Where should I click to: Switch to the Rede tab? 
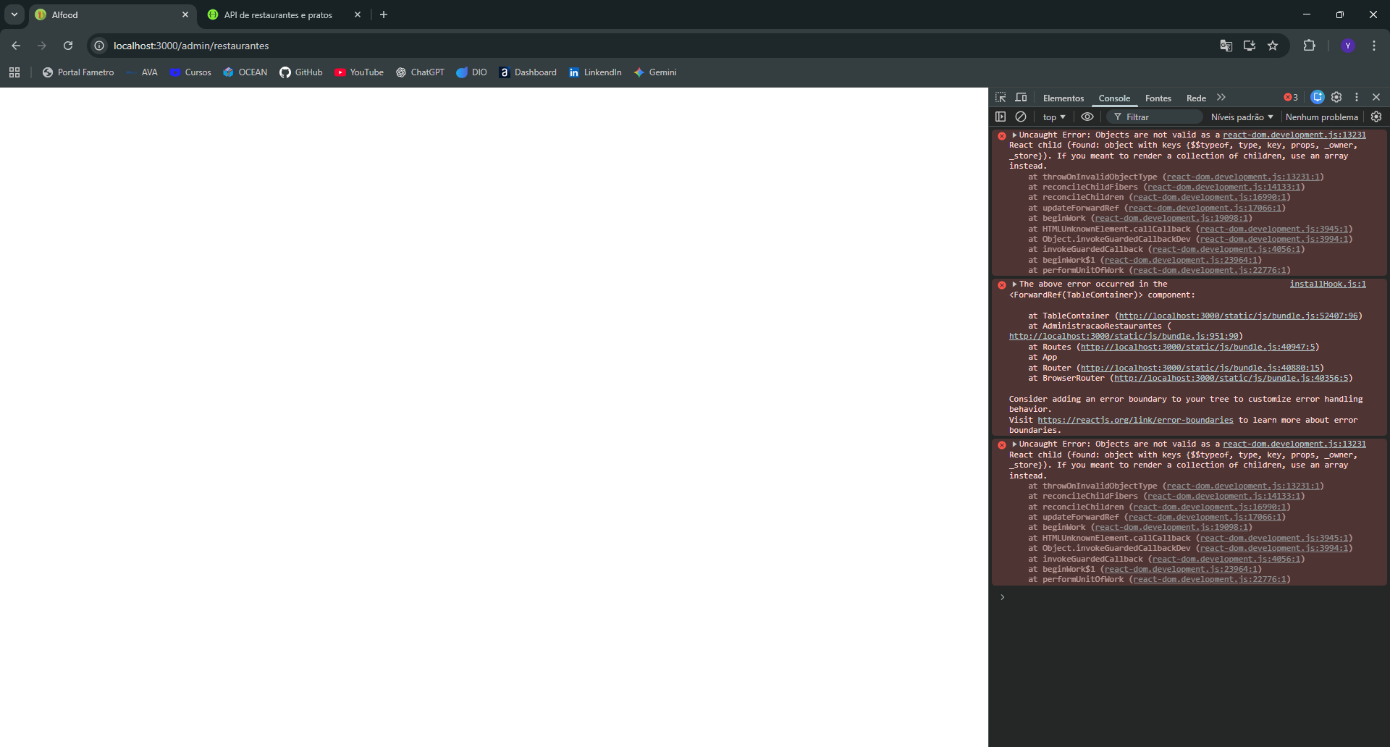pyautogui.click(x=1196, y=98)
